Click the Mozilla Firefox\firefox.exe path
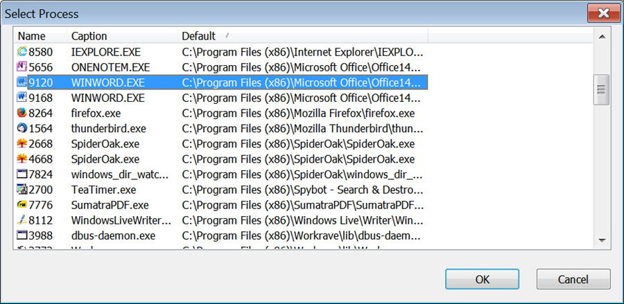Image resolution: width=624 pixels, height=304 pixels. [x=298, y=114]
